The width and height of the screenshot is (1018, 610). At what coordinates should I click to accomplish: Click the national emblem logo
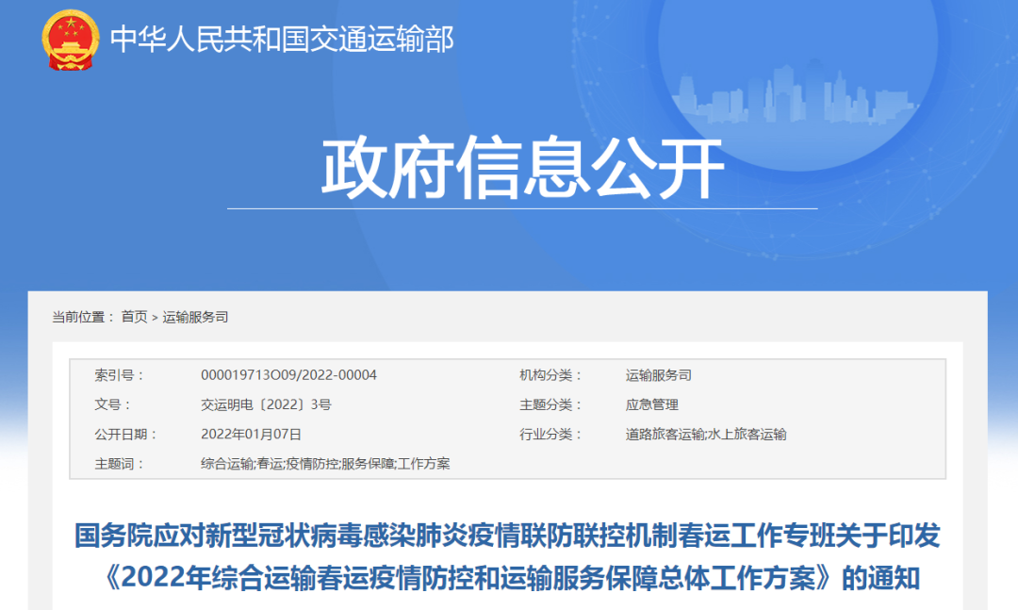70,40
